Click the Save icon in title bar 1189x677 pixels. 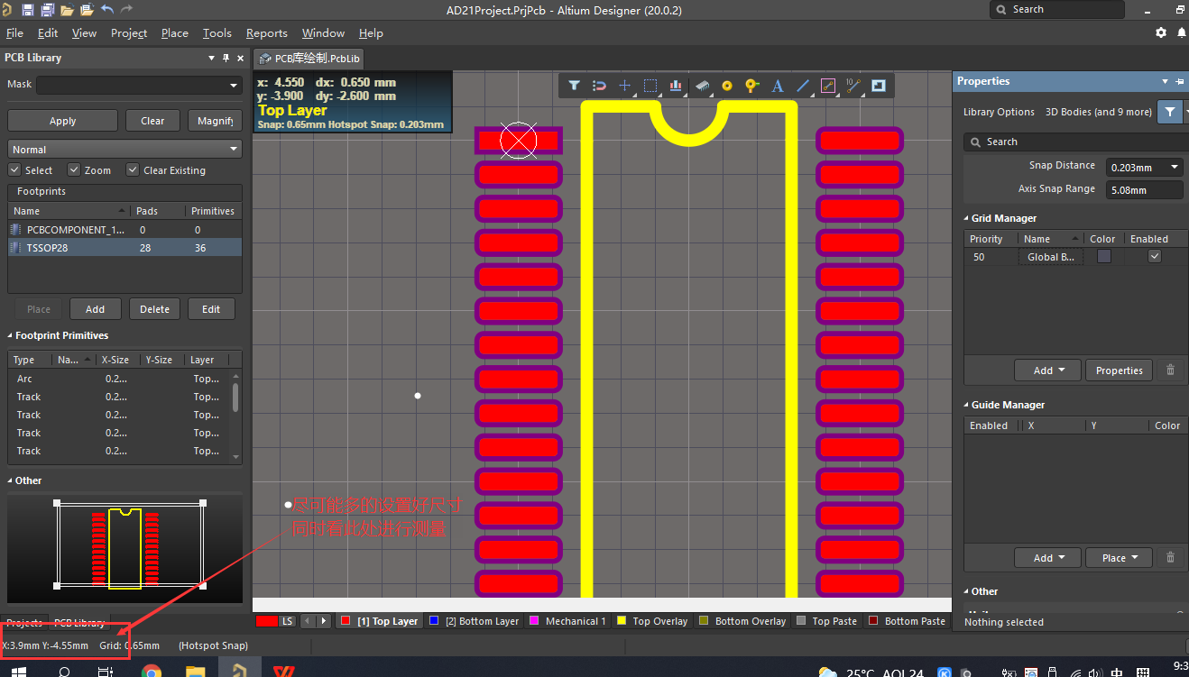pos(27,10)
